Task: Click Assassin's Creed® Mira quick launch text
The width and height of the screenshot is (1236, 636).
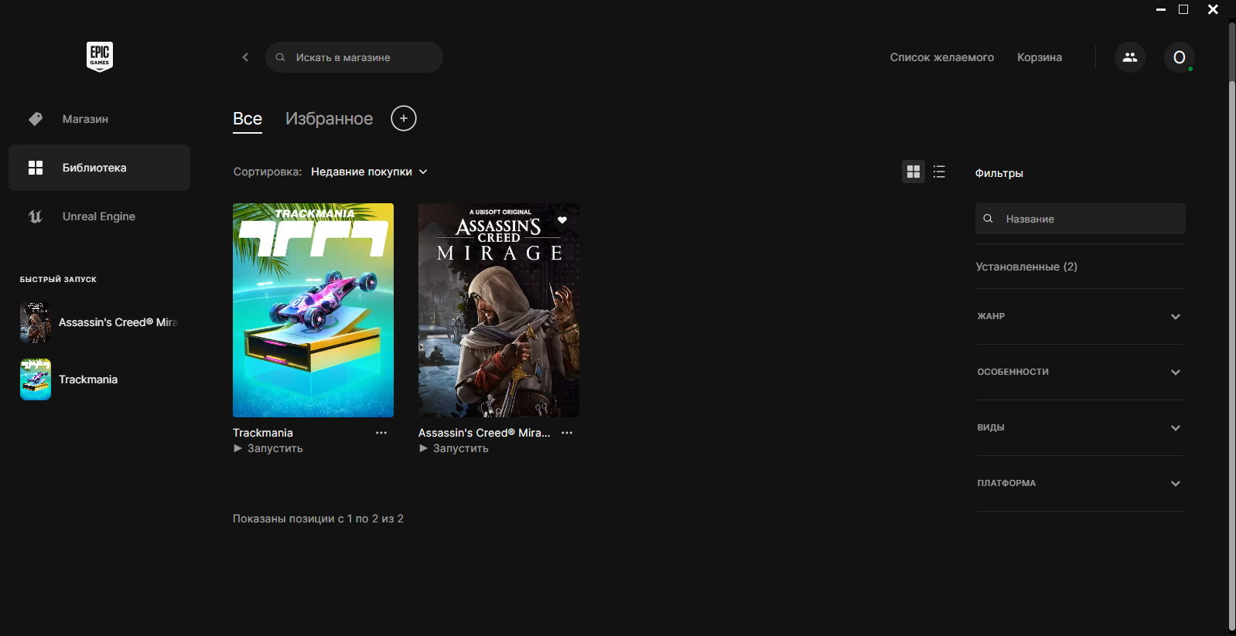Action: pyautogui.click(x=118, y=322)
